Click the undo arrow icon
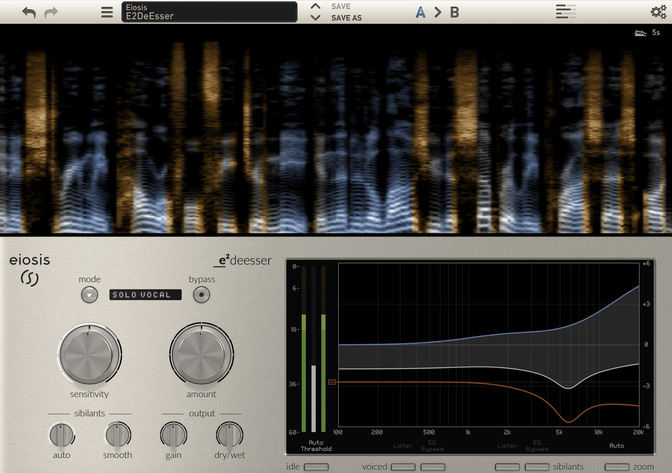The width and height of the screenshot is (672, 473). pos(29,13)
